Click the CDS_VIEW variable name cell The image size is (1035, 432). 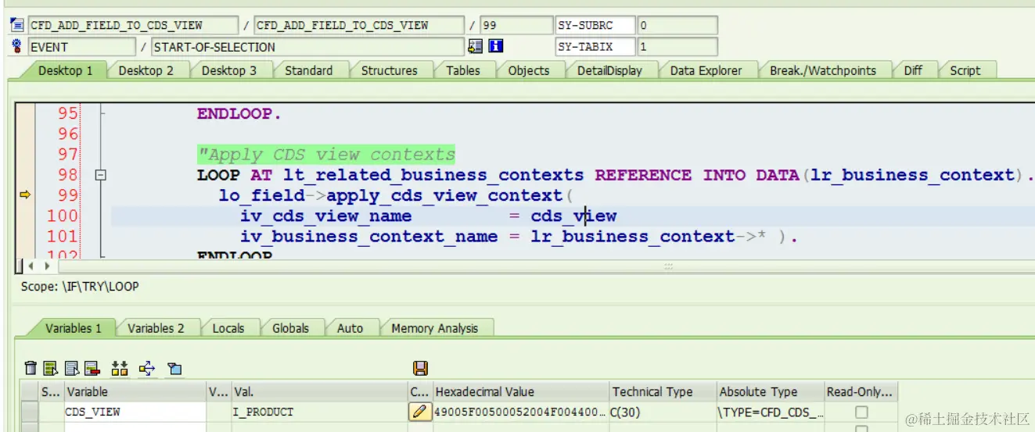135,412
